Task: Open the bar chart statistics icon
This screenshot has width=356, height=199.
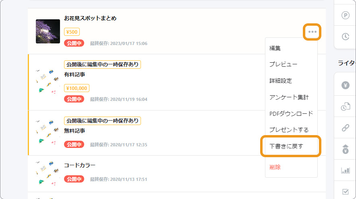Action: (346, 170)
